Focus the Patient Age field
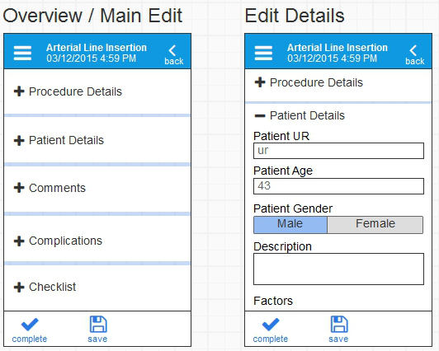Image resolution: width=439 pixels, height=351 pixels. [x=338, y=186]
